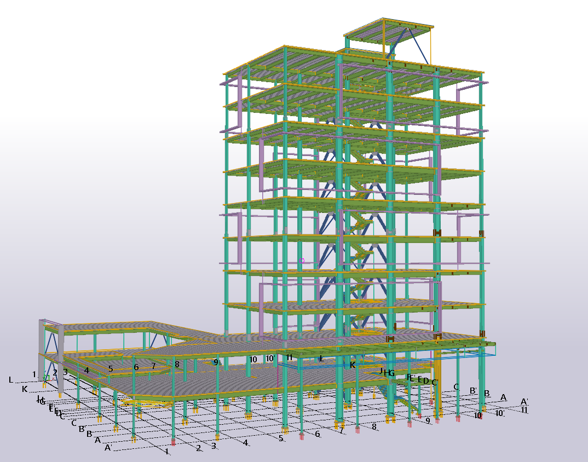This screenshot has height=462, width=588.
Task: Select gridline number 1 label at bottom left
Action: tap(34, 373)
